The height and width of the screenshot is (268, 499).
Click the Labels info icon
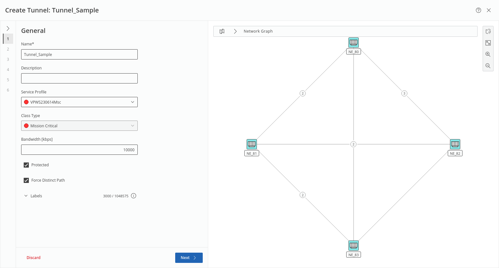pyautogui.click(x=134, y=196)
